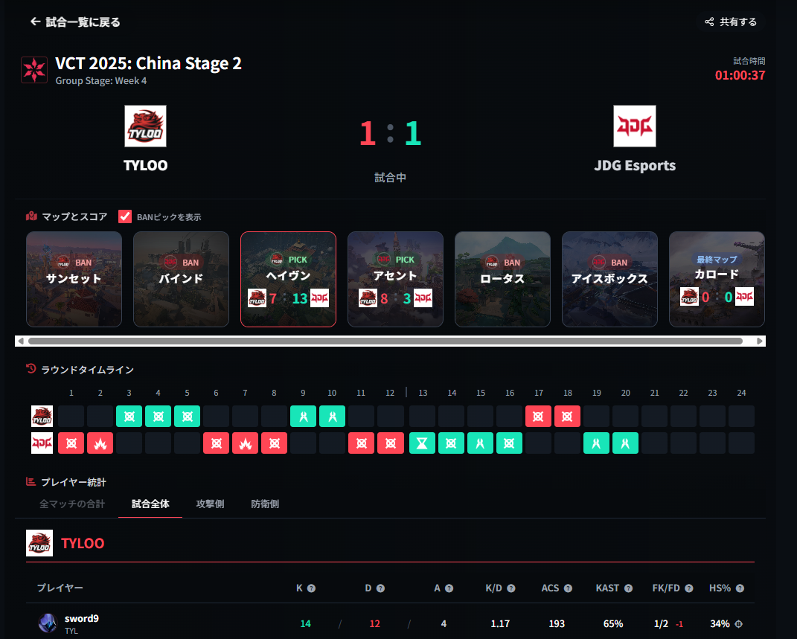Select JDG's round 19 win icon
Viewport: 797px width, 639px height.
(596, 443)
